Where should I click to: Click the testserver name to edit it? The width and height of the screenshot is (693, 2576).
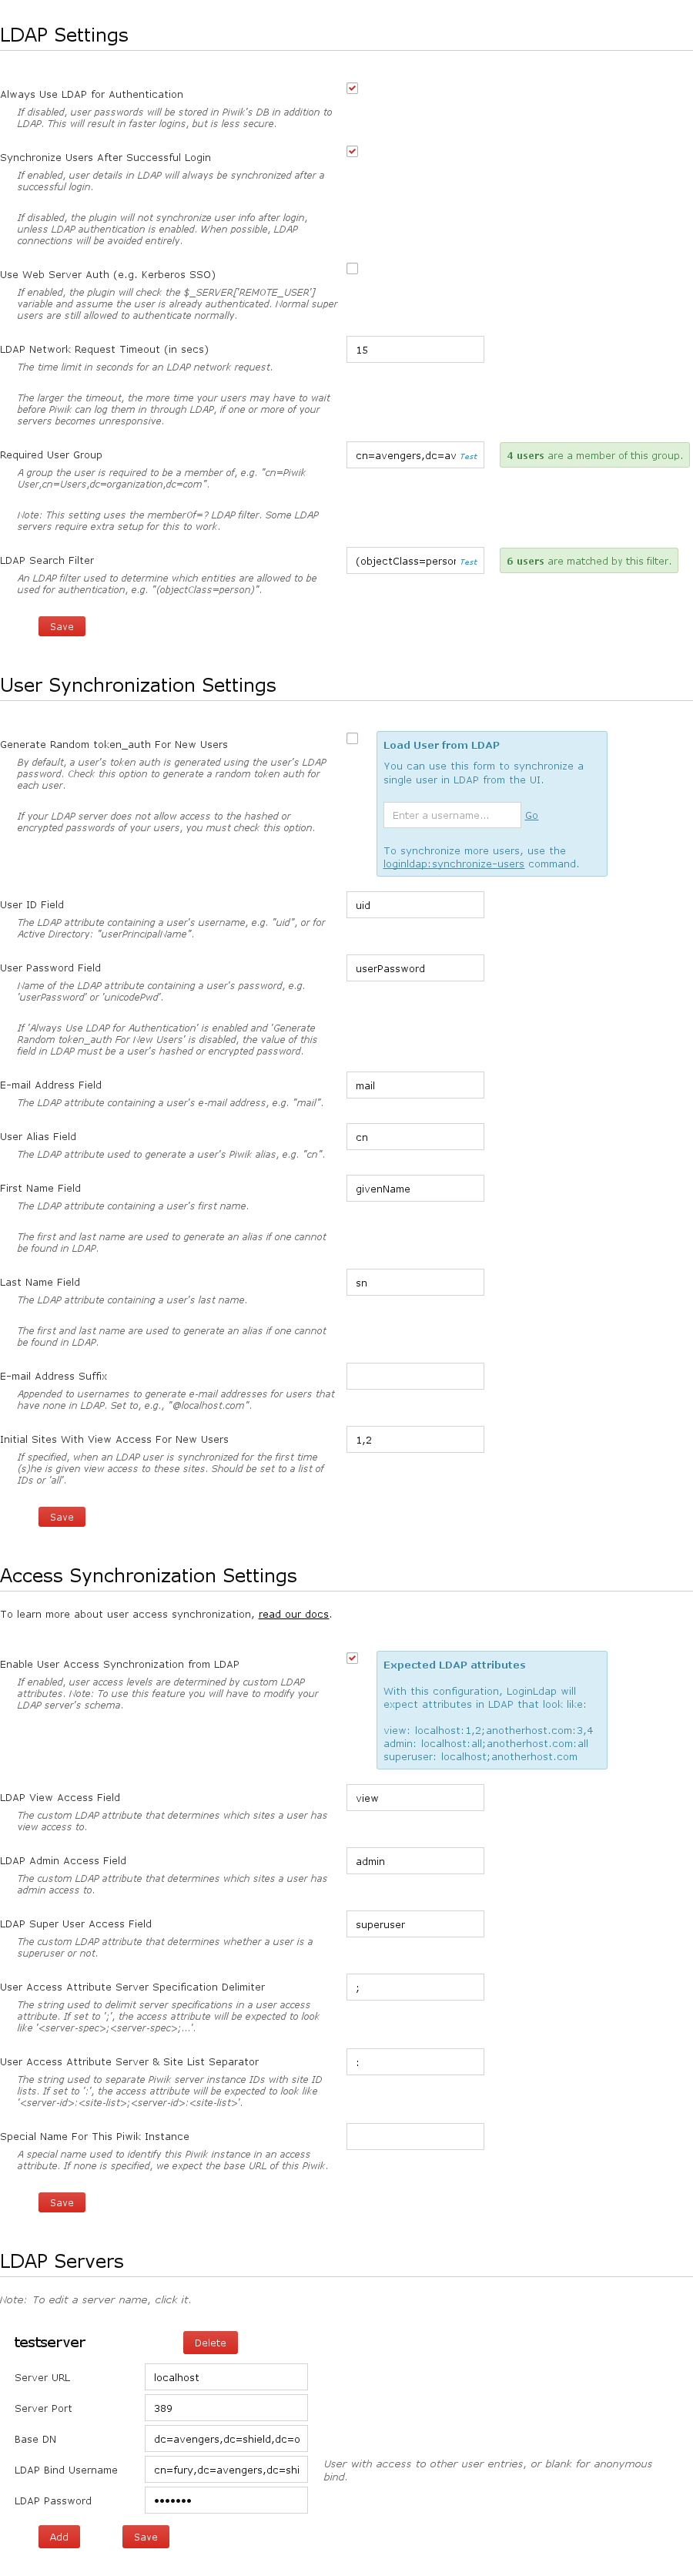[x=50, y=2342]
